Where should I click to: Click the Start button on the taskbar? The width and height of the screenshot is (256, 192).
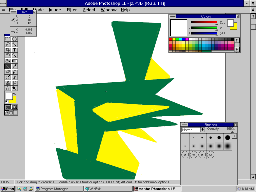7,189
